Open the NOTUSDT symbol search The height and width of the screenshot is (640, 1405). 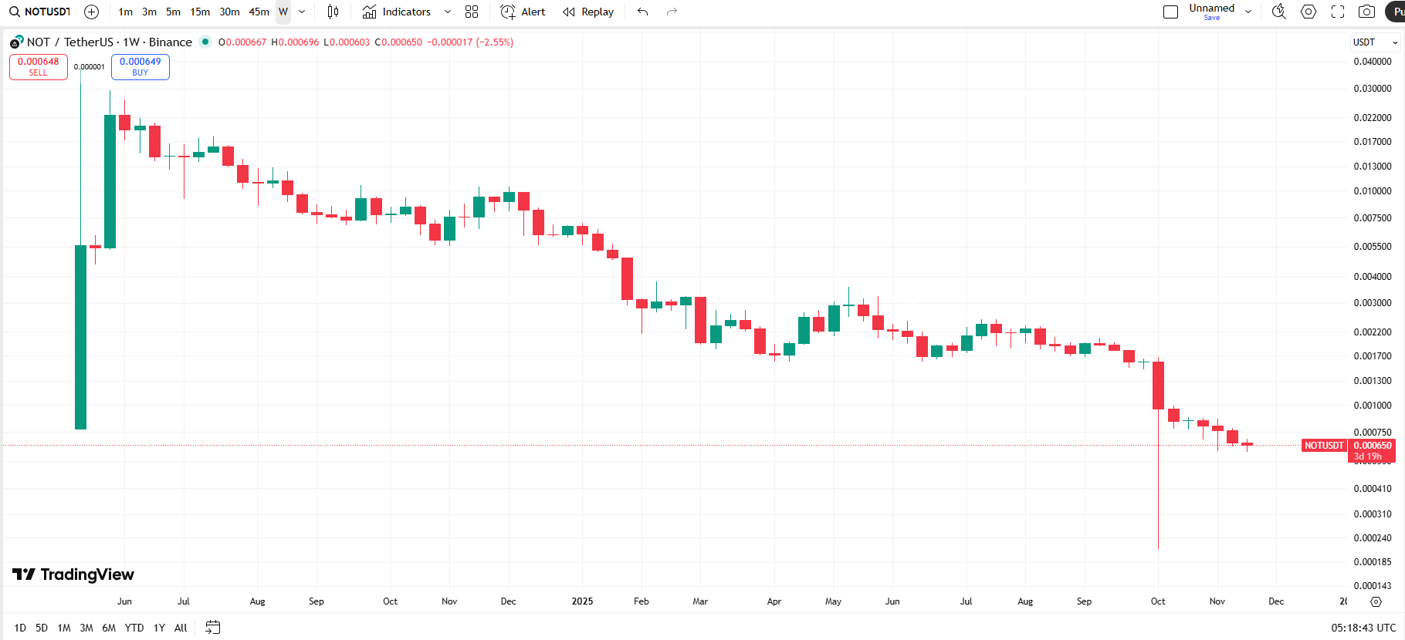click(40, 12)
